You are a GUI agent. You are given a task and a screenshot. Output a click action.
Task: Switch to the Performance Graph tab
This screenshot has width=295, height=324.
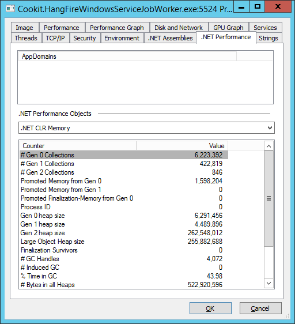click(x=117, y=28)
